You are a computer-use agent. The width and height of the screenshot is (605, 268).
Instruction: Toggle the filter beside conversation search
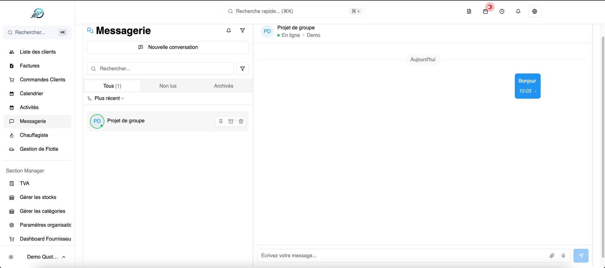pos(243,69)
